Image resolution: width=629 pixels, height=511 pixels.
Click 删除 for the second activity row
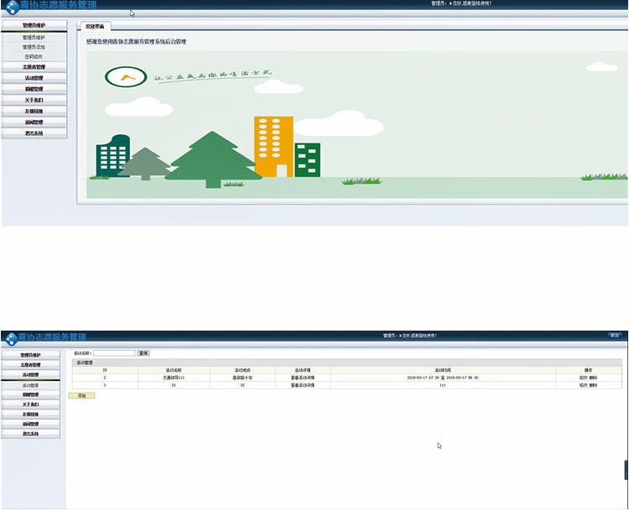pyautogui.click(x=593, y=385)
